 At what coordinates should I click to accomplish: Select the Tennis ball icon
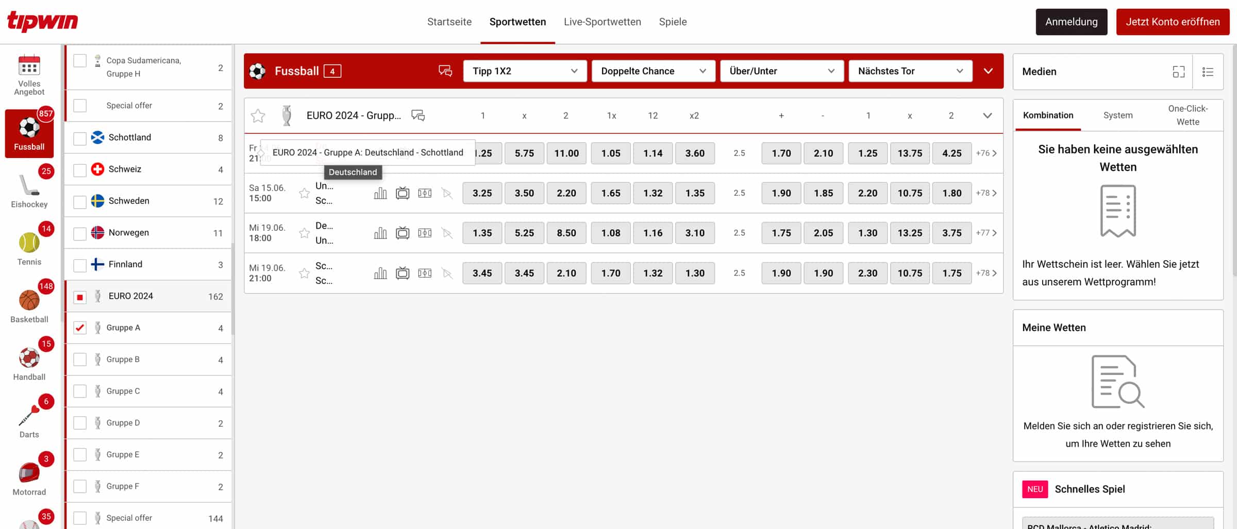click(x=29, y=243)
